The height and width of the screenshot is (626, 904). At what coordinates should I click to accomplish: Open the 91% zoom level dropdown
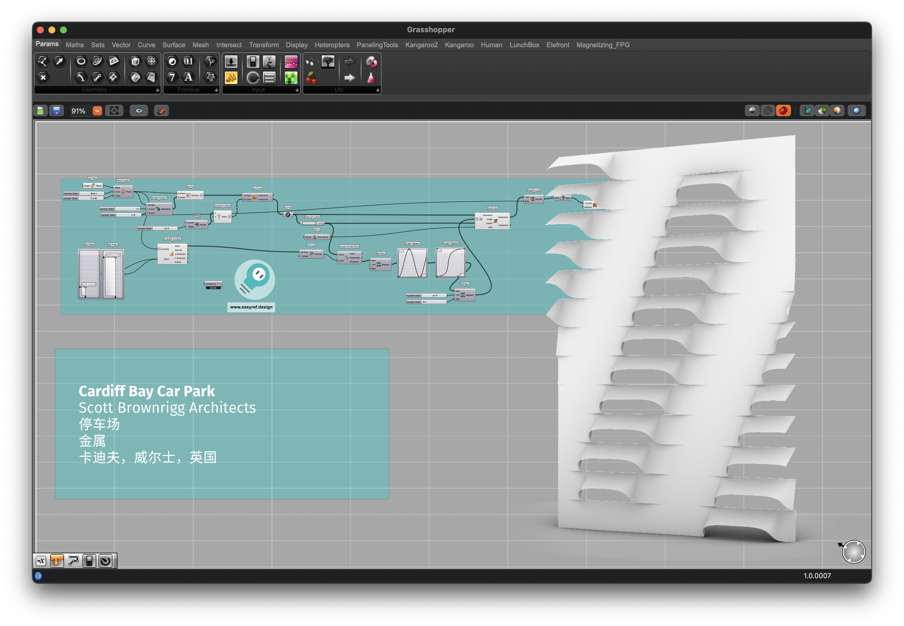[x=97, y=111]
